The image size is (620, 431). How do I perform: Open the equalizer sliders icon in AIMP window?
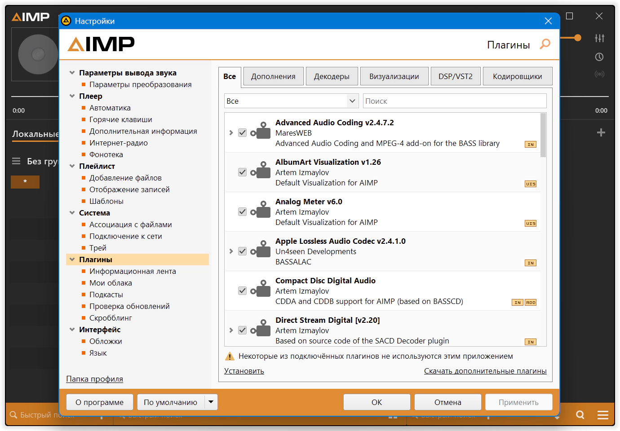pyautogui.click(x=599, y=38)
